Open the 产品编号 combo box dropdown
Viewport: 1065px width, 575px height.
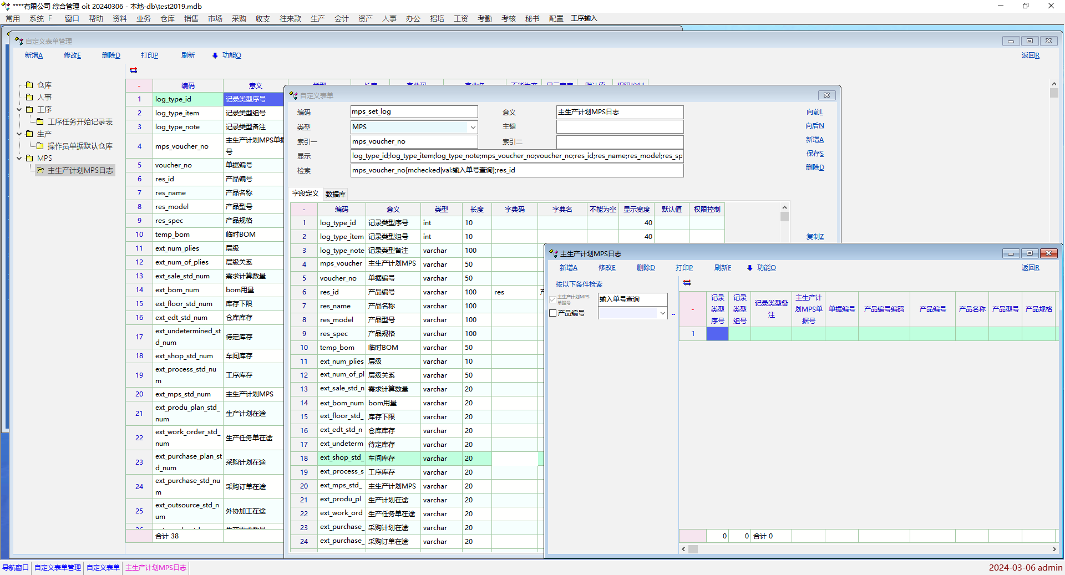coord(662,313)
